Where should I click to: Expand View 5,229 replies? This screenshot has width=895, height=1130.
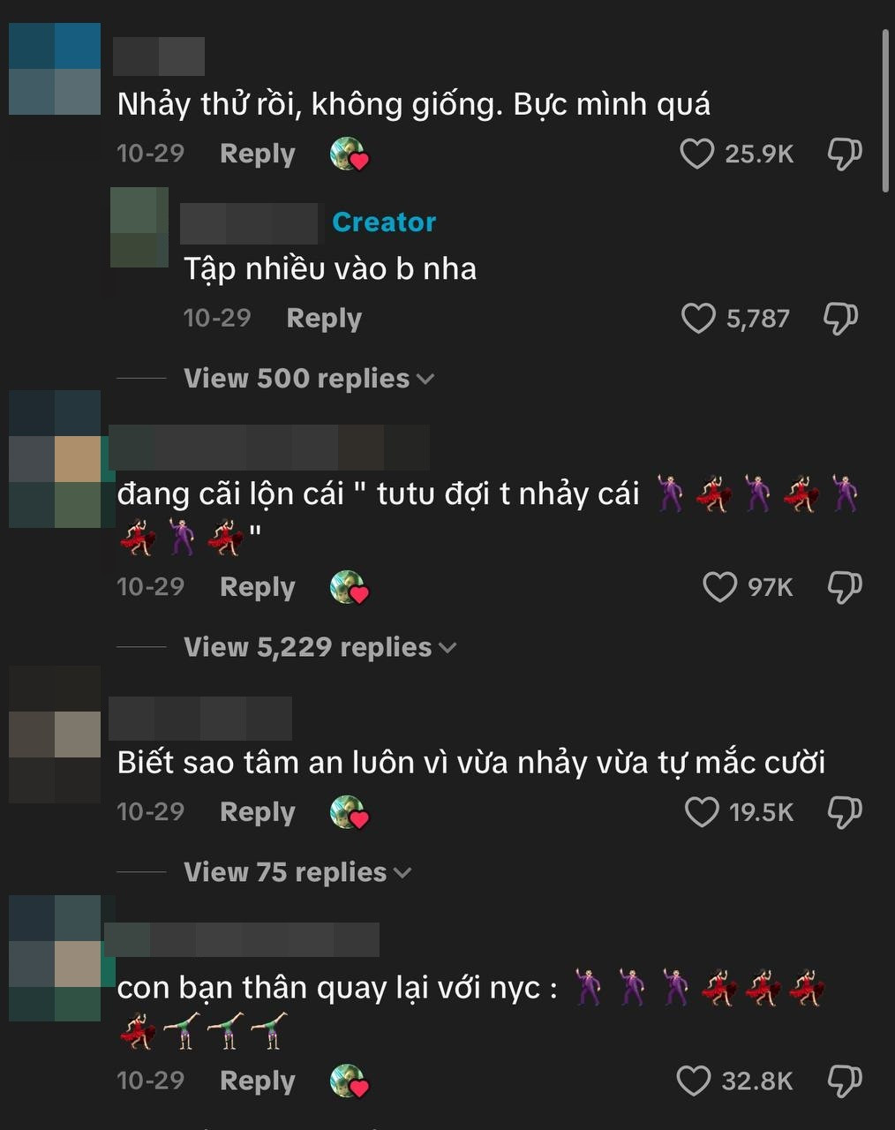click(320, 647)
